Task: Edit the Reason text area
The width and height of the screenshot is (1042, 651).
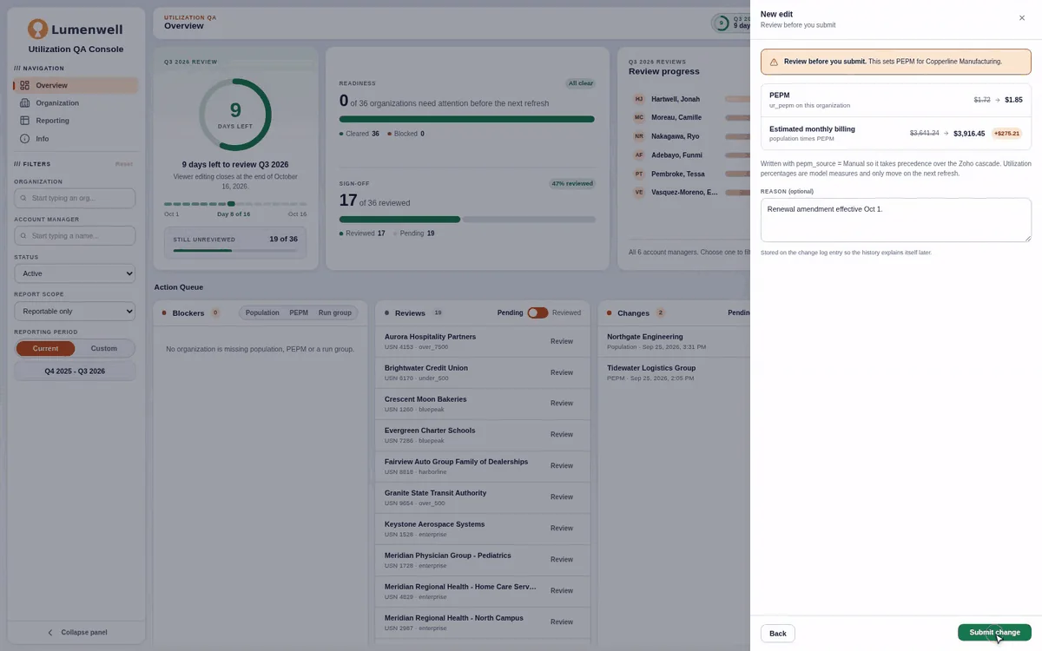Action: pos(896,220)
